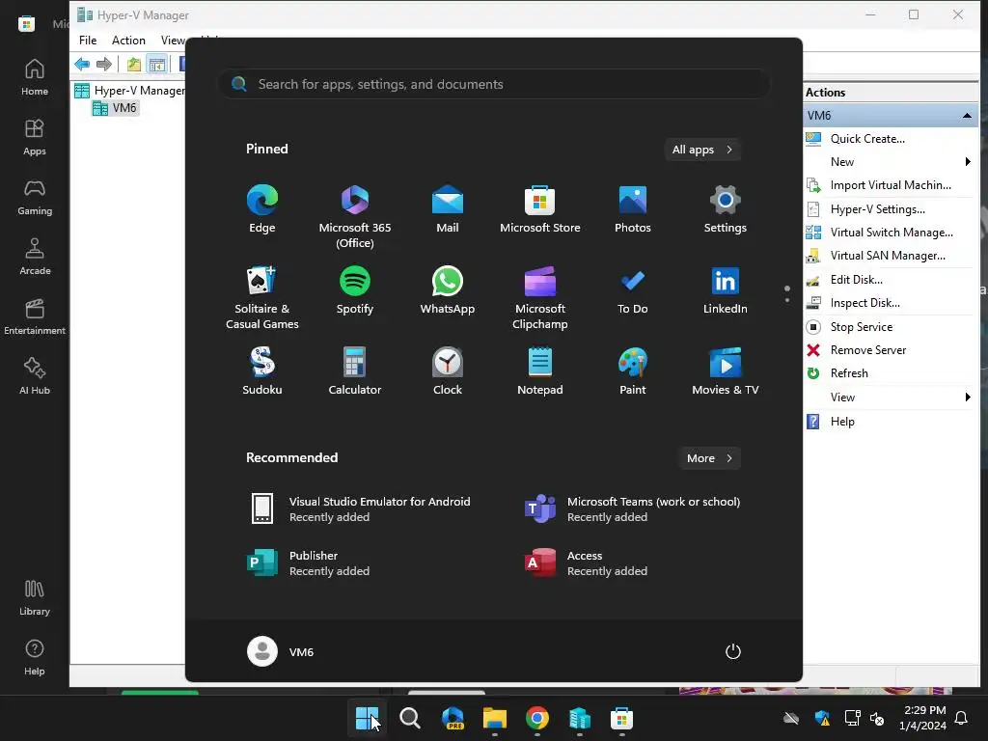Open Sudoku game
Image resolution: width=988 pixels, height=741 pixels.
click(262, 371)
